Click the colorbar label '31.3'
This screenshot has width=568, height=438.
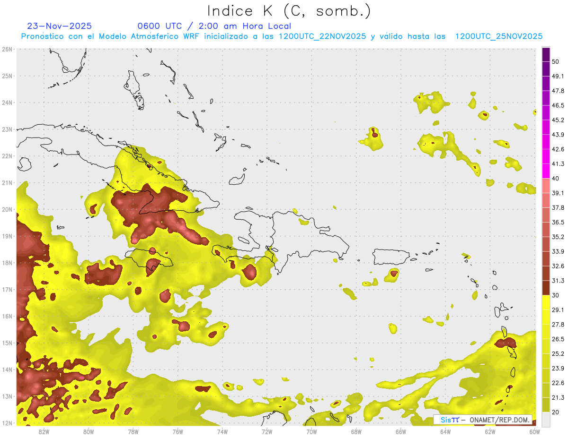[x=558, y=281]
